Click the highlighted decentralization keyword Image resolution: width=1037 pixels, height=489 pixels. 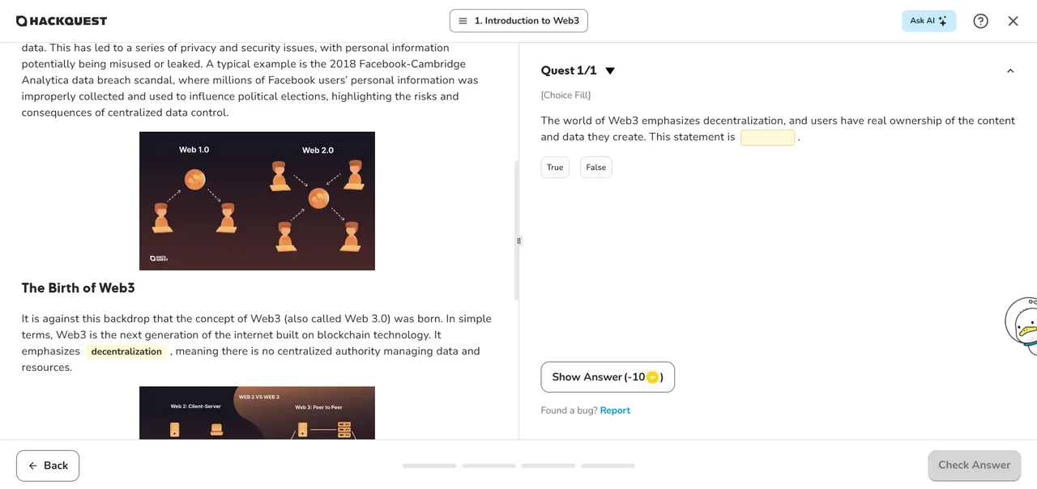click(x=126, y=351)
